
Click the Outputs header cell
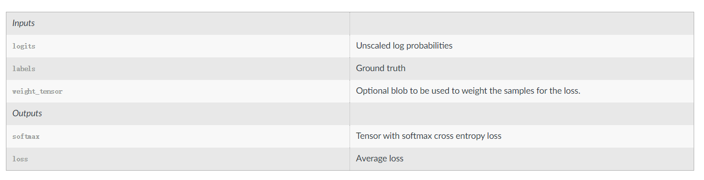click(178, 113)
